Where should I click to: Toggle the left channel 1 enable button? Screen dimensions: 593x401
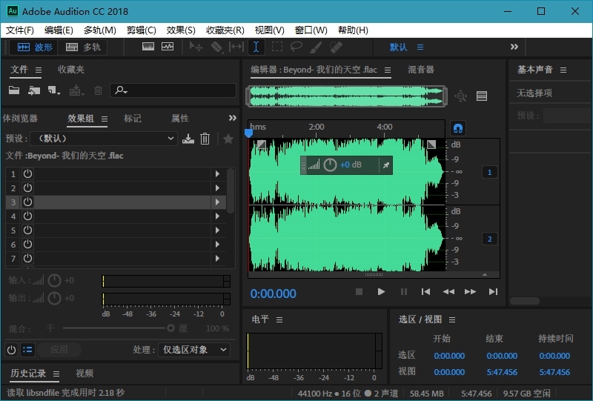click(488, 172)
